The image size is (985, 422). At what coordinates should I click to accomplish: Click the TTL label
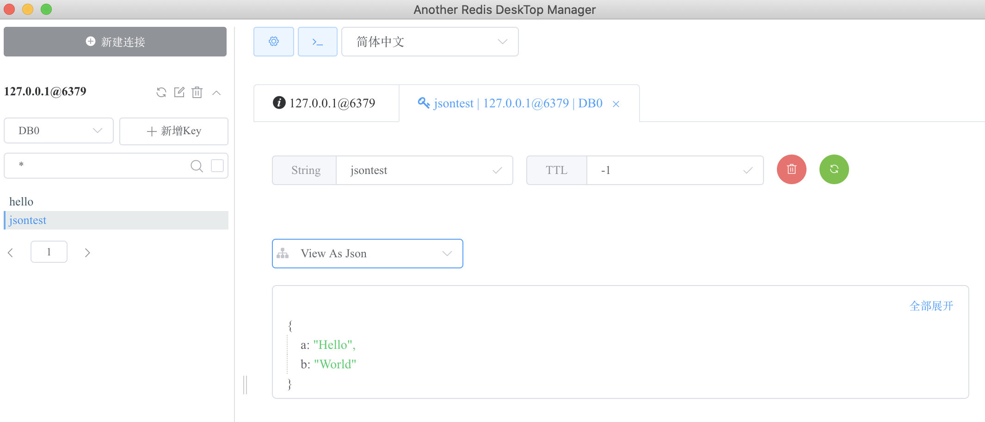coord(556,170)
